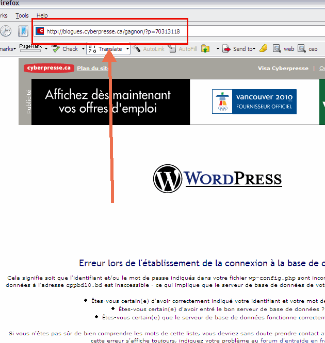Click the spell Check toolbar button
Image resolution: width=325 pixels, height=343 pixels.
pyautogui.click(x=65, y=49)
